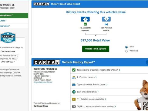Click the VIN text under 2020 Ford Fusion SE
Image resolution: width=148 pixels, height=111 pixels.
(x=44, y=72)
